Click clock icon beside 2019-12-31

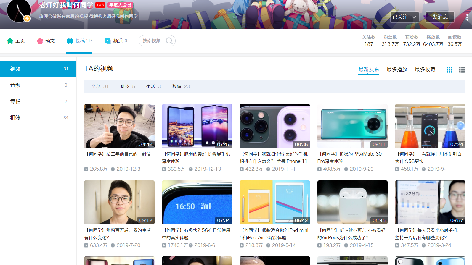(x=113, y=169)
